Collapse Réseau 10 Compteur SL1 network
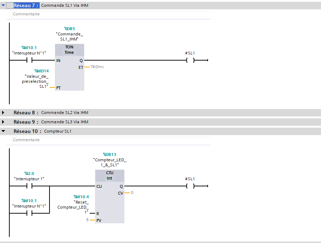Screen dimensions: 321x243 pyautogui.click(x=3, y=131)
